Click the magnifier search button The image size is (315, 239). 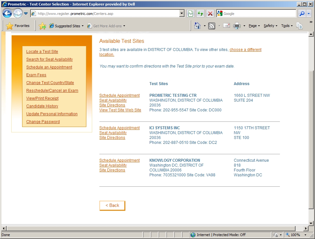pos(302,14)
